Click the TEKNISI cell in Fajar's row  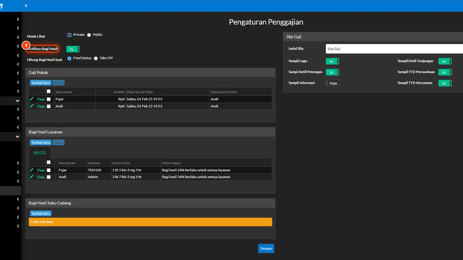point(99,170)
